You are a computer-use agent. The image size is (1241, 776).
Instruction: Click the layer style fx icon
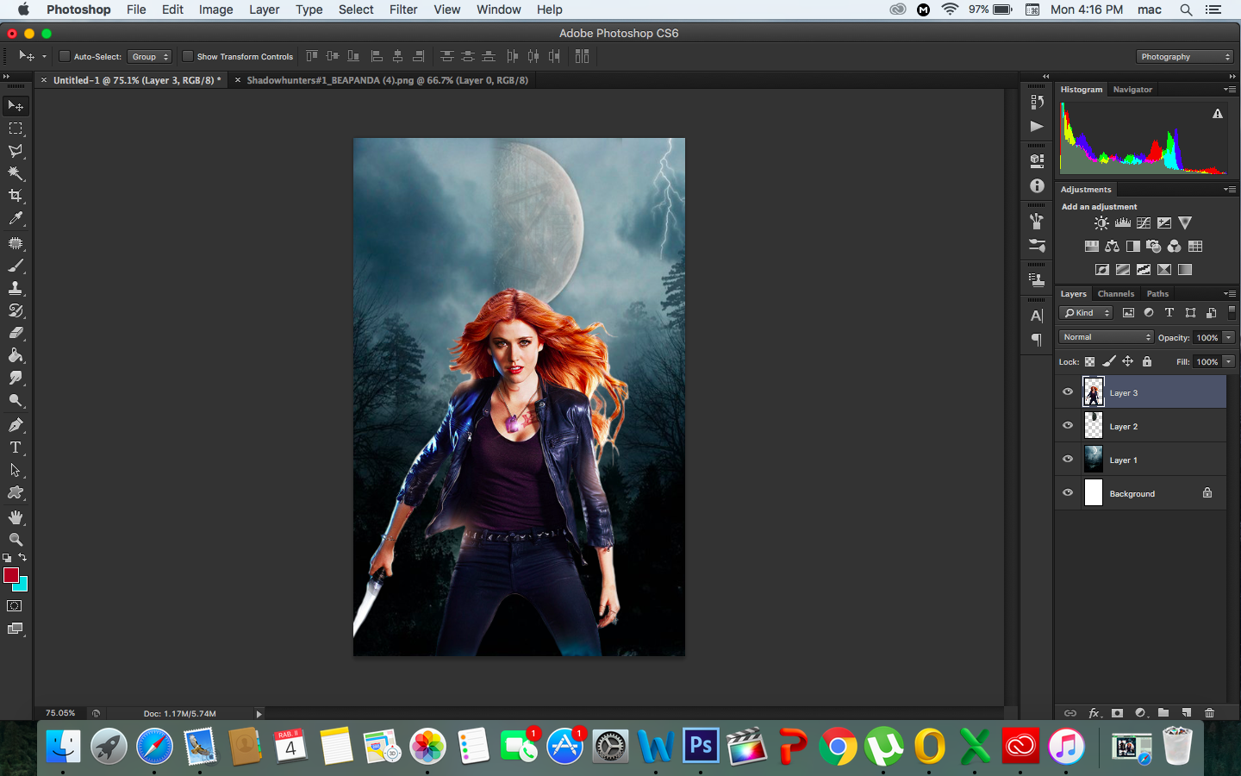pyautogui.click(x=1094, y=713)
